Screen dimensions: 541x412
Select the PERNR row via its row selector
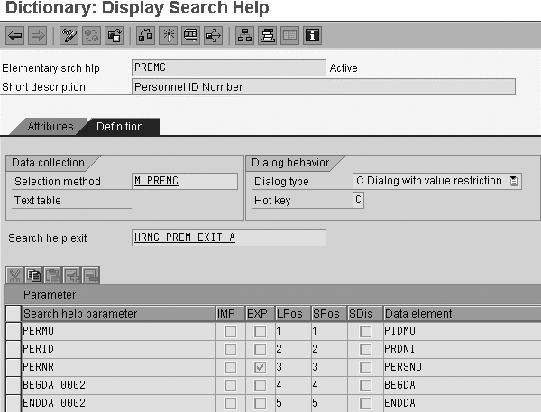coord(14,367)
